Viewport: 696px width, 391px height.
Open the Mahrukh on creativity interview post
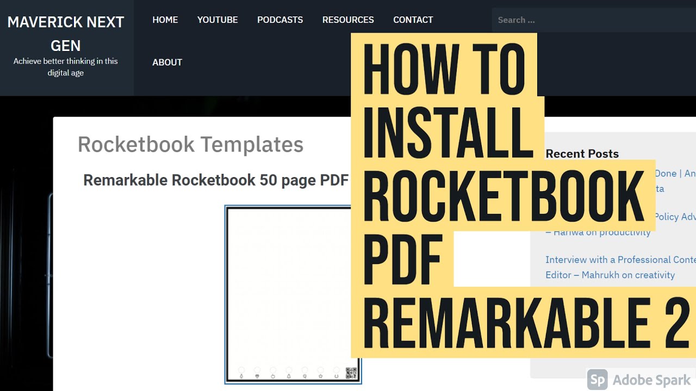[620, 267]
